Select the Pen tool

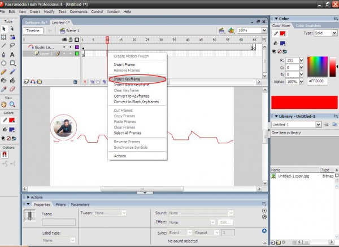[x=4, y=54]
